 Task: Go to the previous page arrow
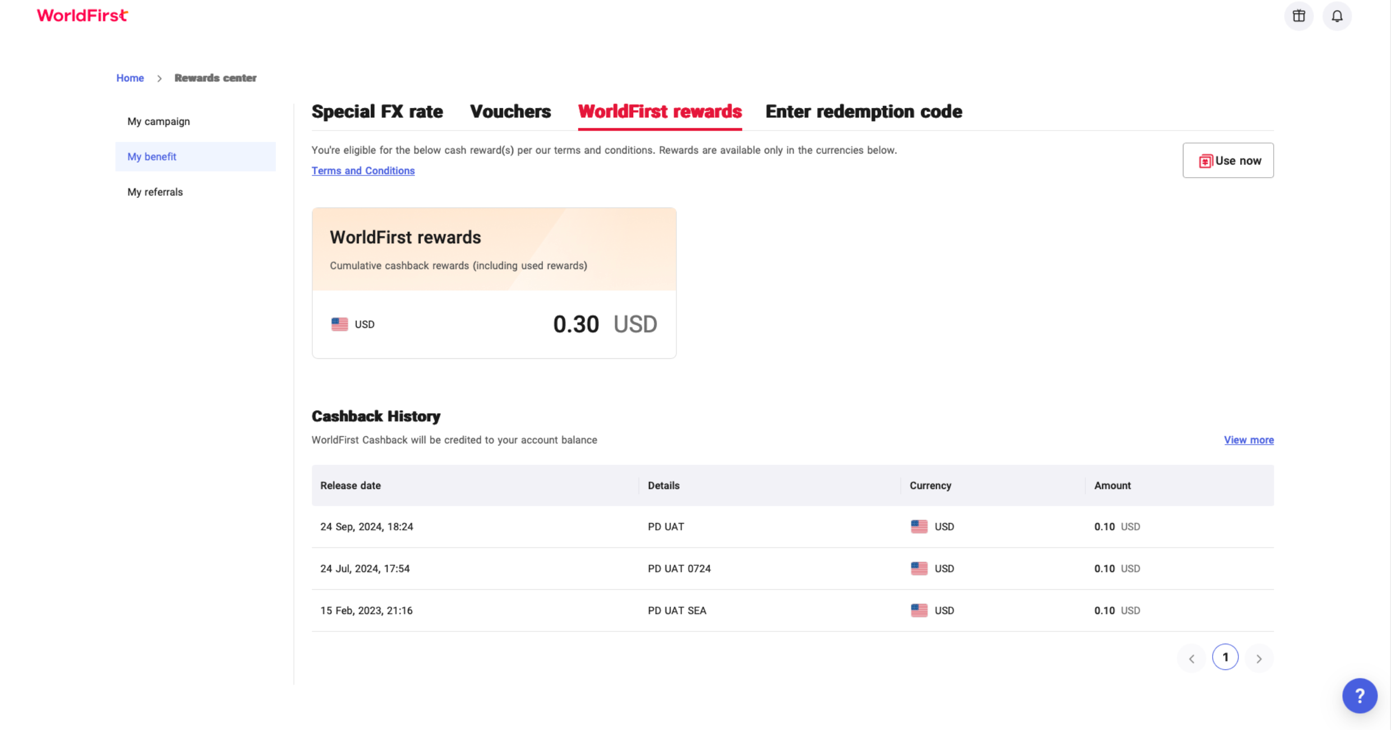click(1191, 658)
